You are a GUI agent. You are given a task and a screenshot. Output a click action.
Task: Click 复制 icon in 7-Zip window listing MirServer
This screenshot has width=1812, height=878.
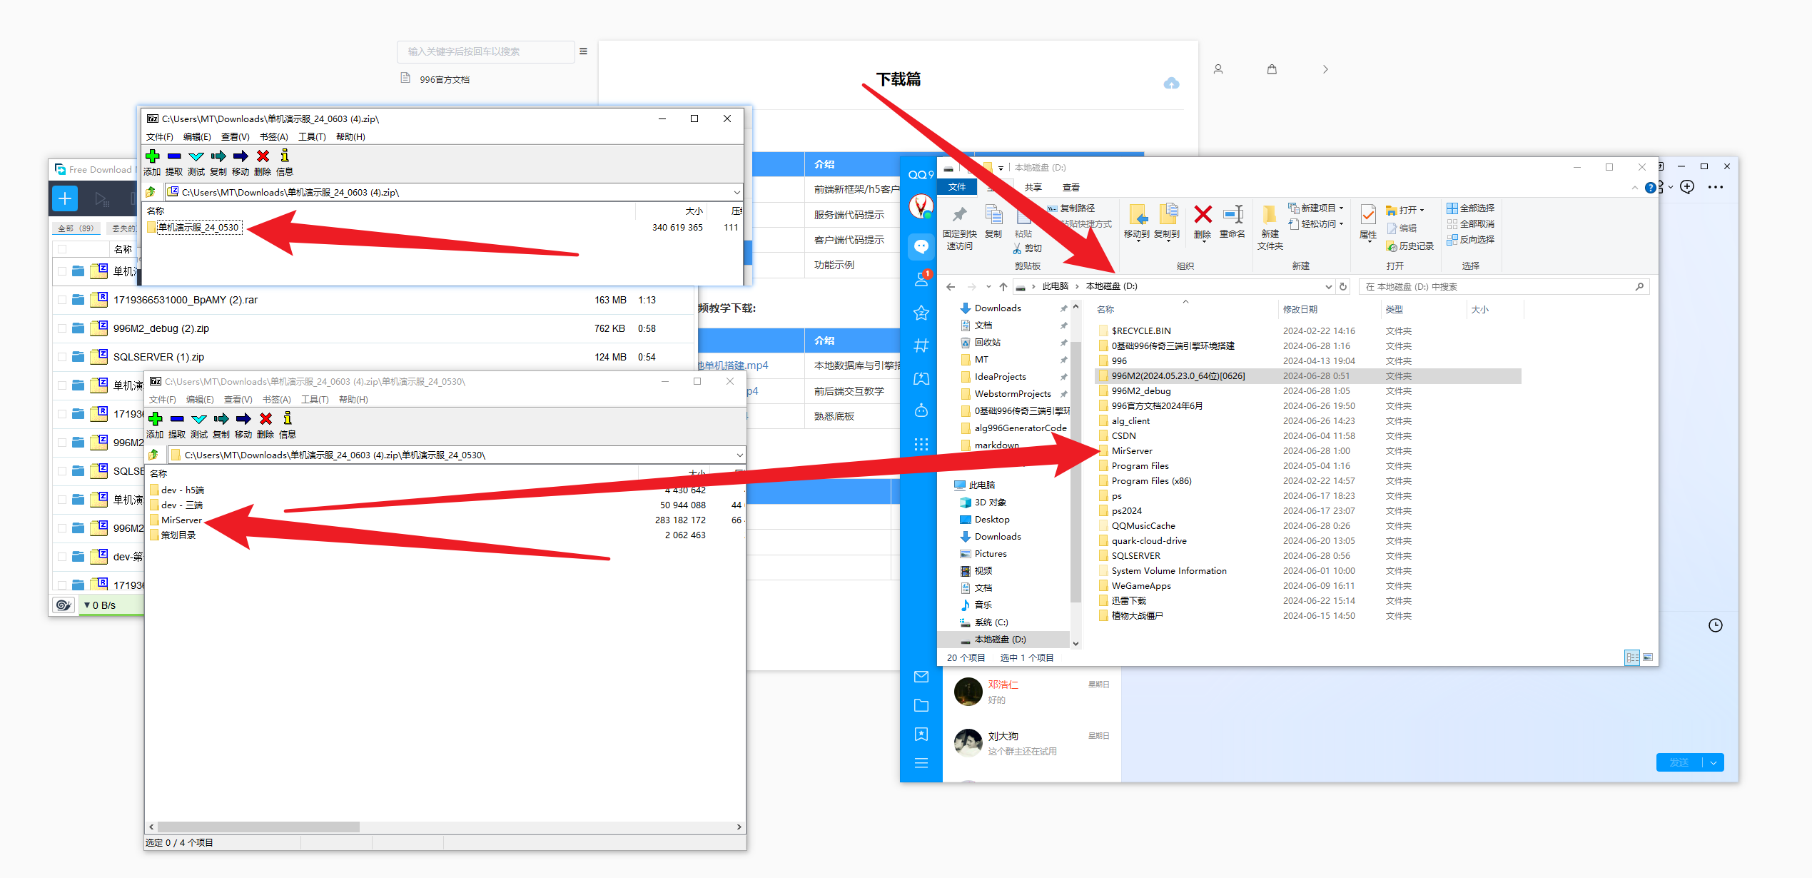pos(221,419)
